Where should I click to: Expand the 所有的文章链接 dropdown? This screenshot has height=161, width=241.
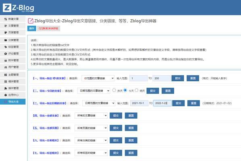click(x=91, y=116)
